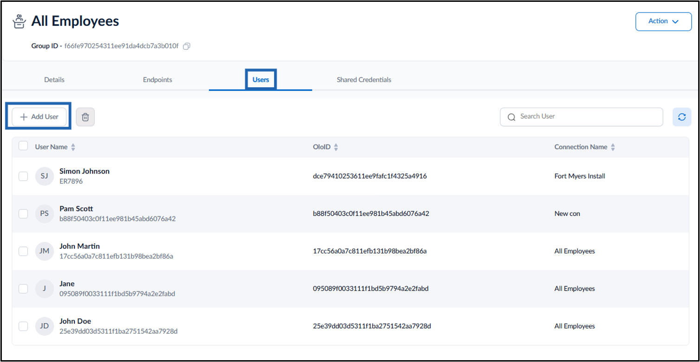Focus the Search User field
Screen dimensions: 700x362
tap(581, 117)
